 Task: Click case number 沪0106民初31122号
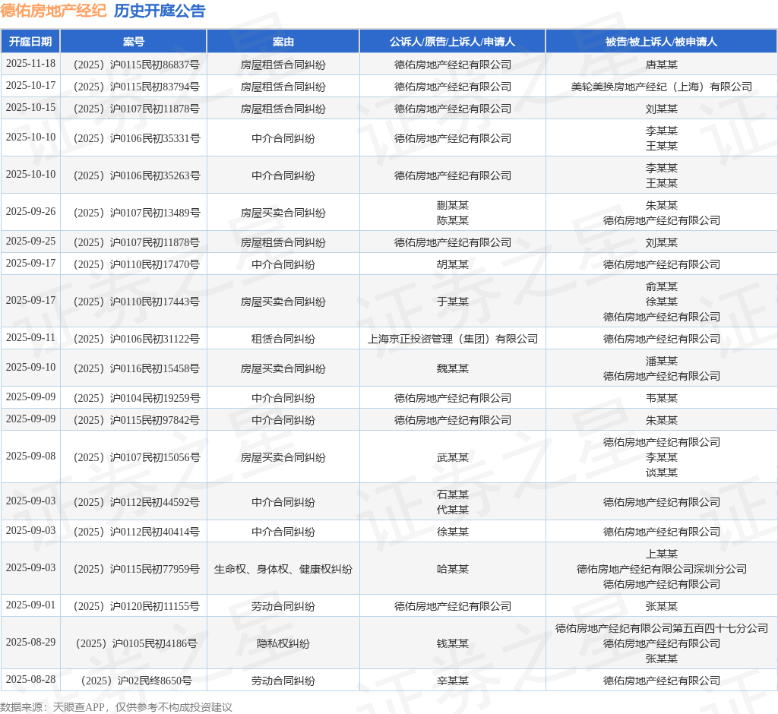coord(137,339)
